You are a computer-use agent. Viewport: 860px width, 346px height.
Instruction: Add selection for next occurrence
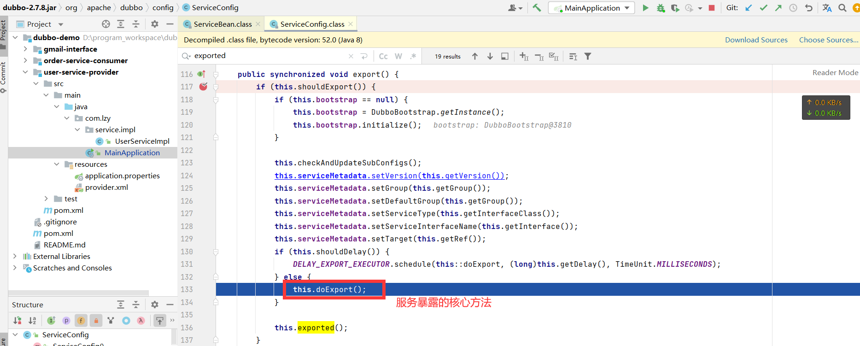[524, 56]
